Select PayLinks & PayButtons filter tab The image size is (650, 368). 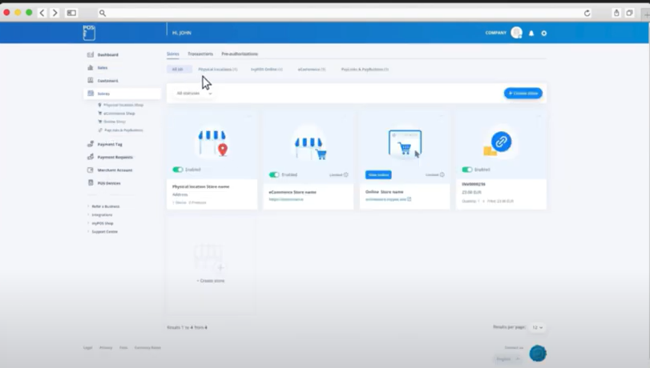point(365,69)
